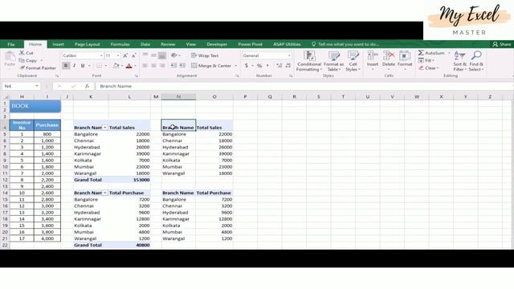Click the Clear eraser icon

tap(421, 67)
